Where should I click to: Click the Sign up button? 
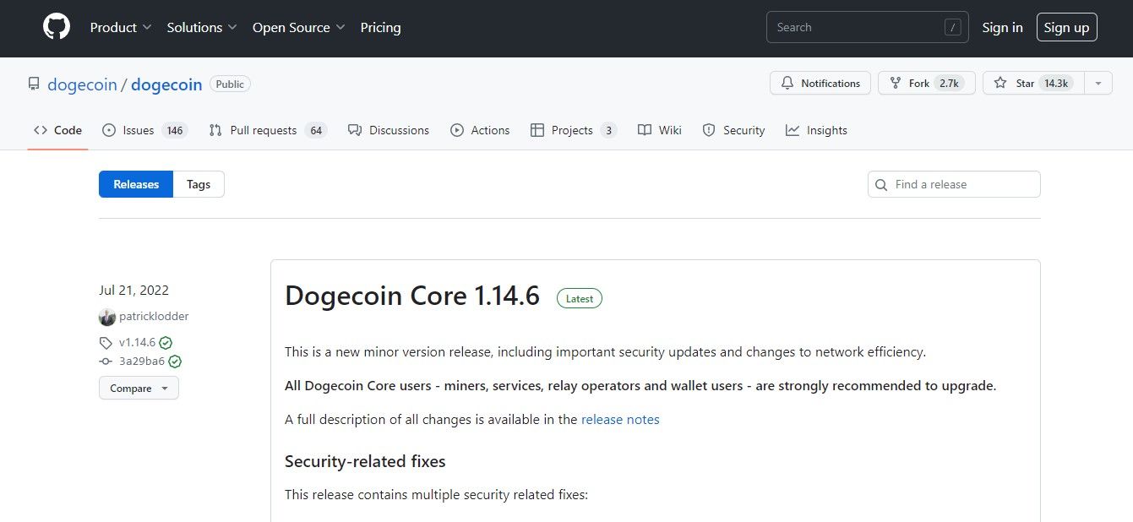pos(1067,27)
